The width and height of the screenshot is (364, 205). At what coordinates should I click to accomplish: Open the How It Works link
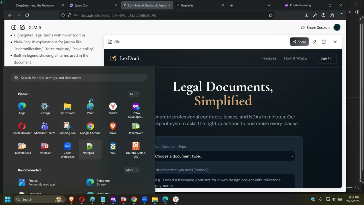pos(295,58)
